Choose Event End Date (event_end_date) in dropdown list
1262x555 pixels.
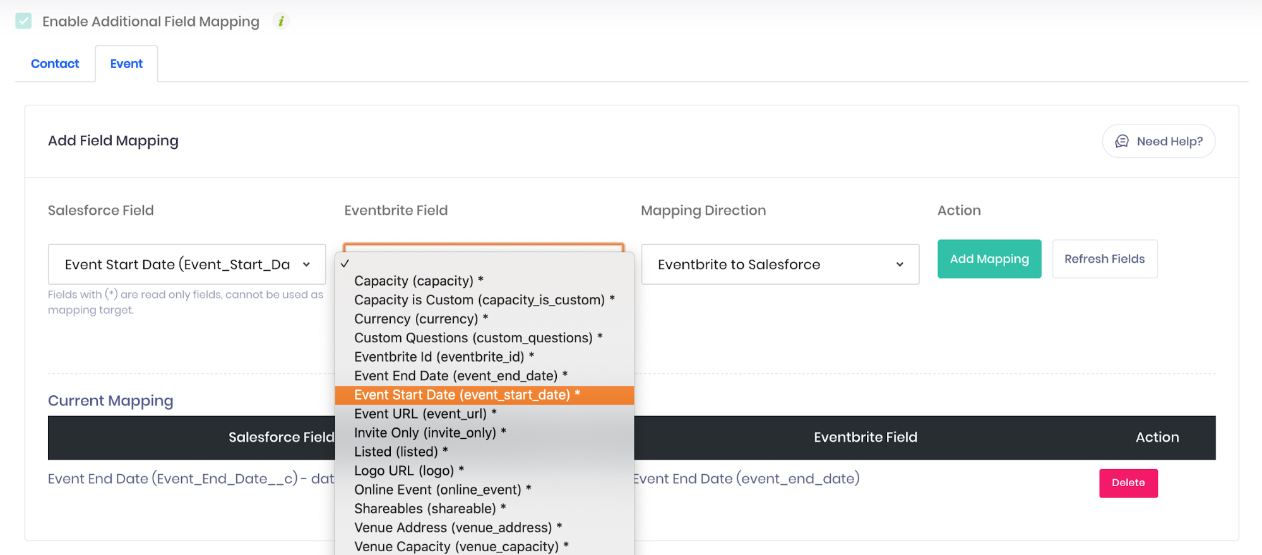[x=484, y=376]
